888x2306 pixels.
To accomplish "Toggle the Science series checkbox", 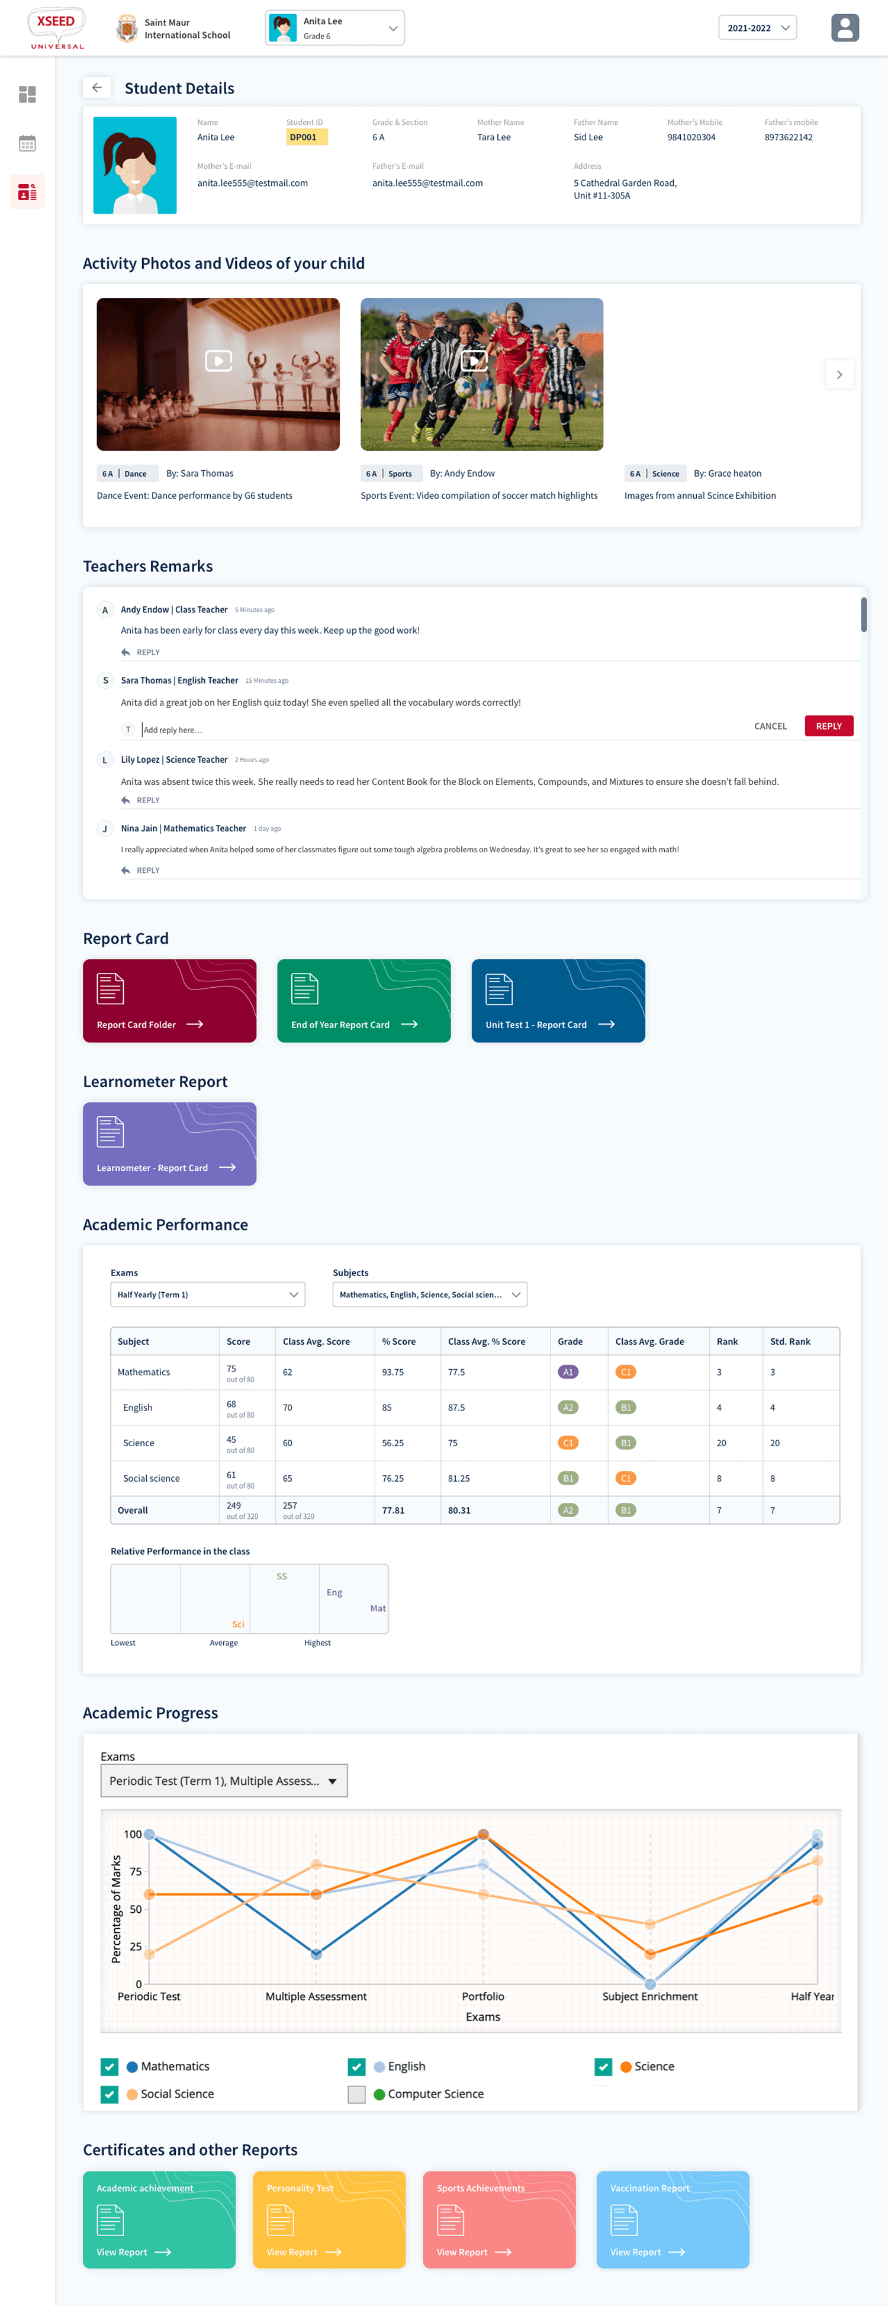I will click(x=603, y=2067).
